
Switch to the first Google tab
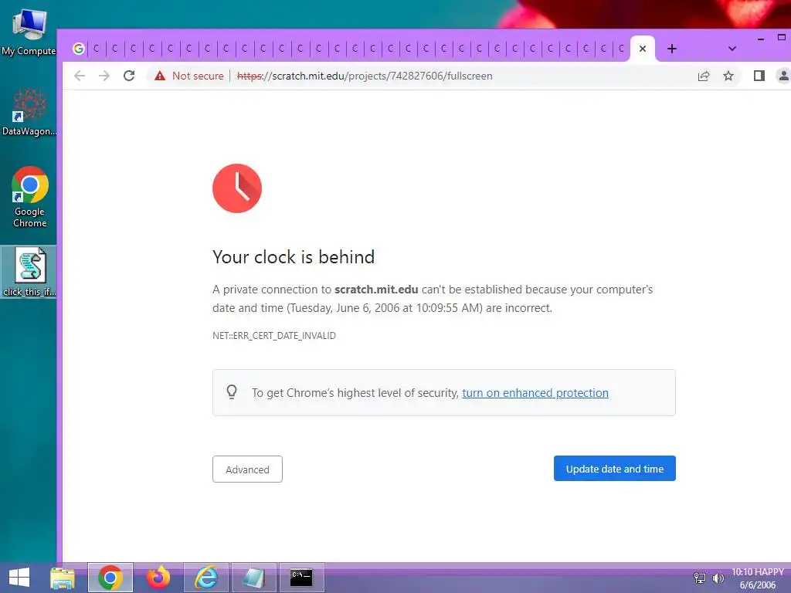coord(79,49)
